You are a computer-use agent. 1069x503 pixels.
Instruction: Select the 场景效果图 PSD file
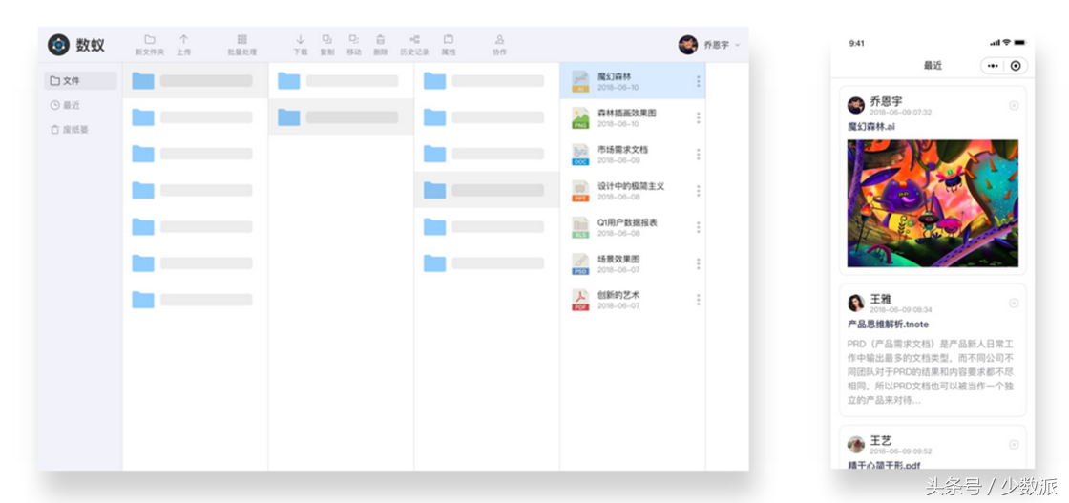tap(633, 263)
